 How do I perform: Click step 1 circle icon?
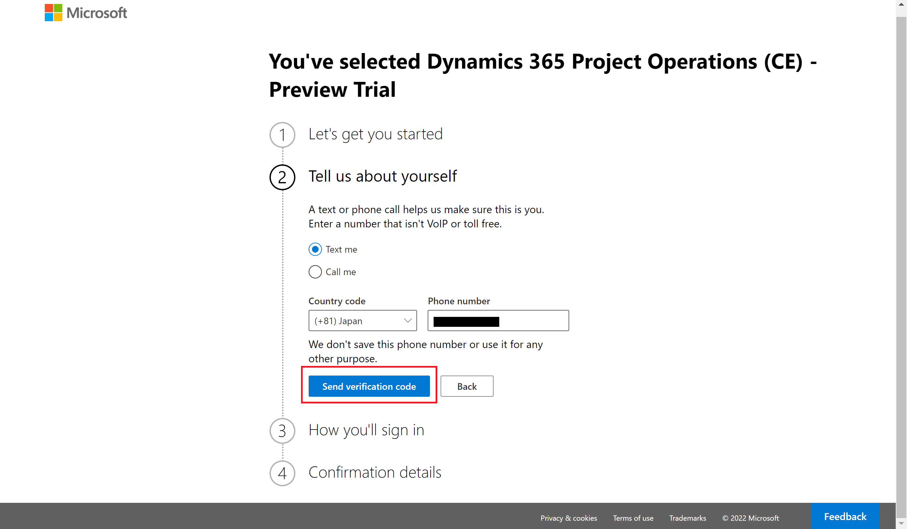point(282,135)
